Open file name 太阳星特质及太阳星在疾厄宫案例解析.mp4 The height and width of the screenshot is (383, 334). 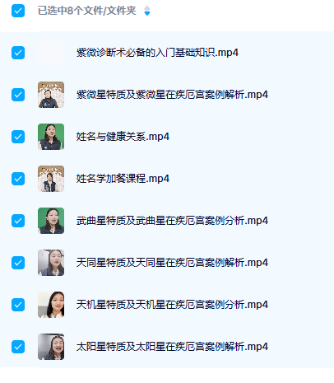(172, 347)
